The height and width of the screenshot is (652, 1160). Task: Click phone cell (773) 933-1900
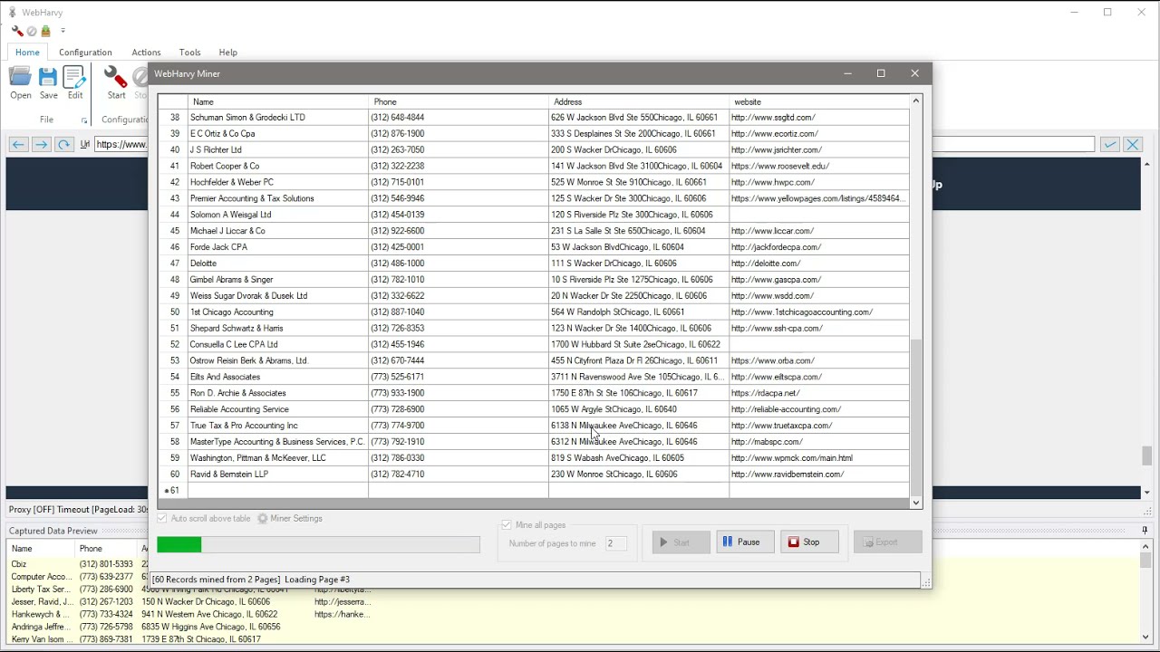pos(459,393)
